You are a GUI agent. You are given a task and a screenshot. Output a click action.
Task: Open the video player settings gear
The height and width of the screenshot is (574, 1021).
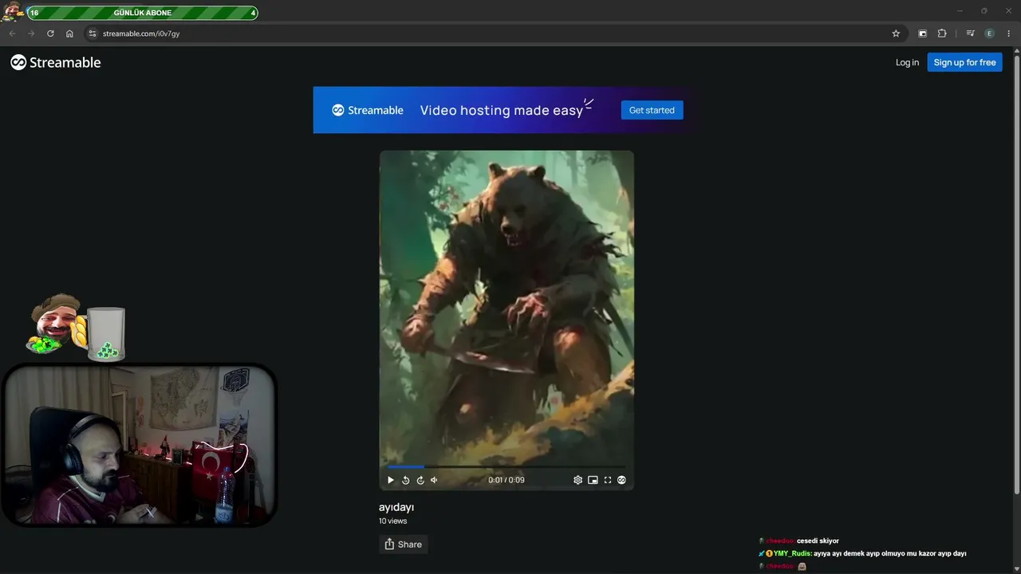coord(578,480)
